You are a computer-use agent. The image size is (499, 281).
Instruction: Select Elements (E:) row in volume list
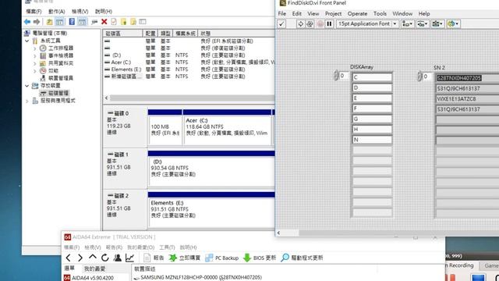(189, 69)
